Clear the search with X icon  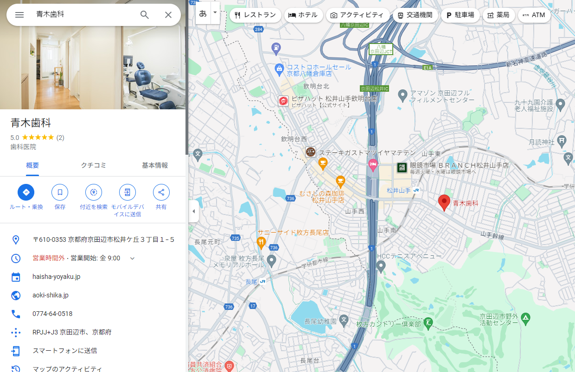[x=168, y=15]
